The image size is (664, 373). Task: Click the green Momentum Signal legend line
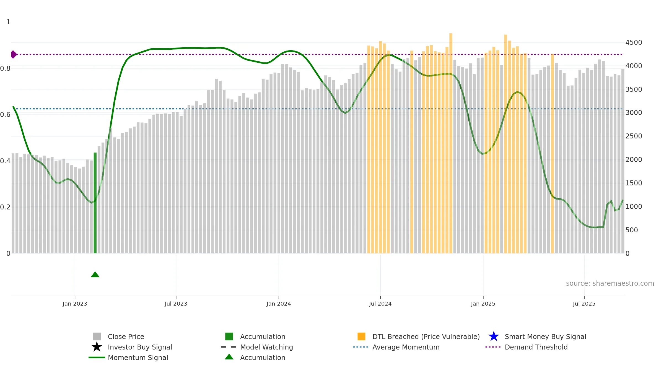point(97,358)
